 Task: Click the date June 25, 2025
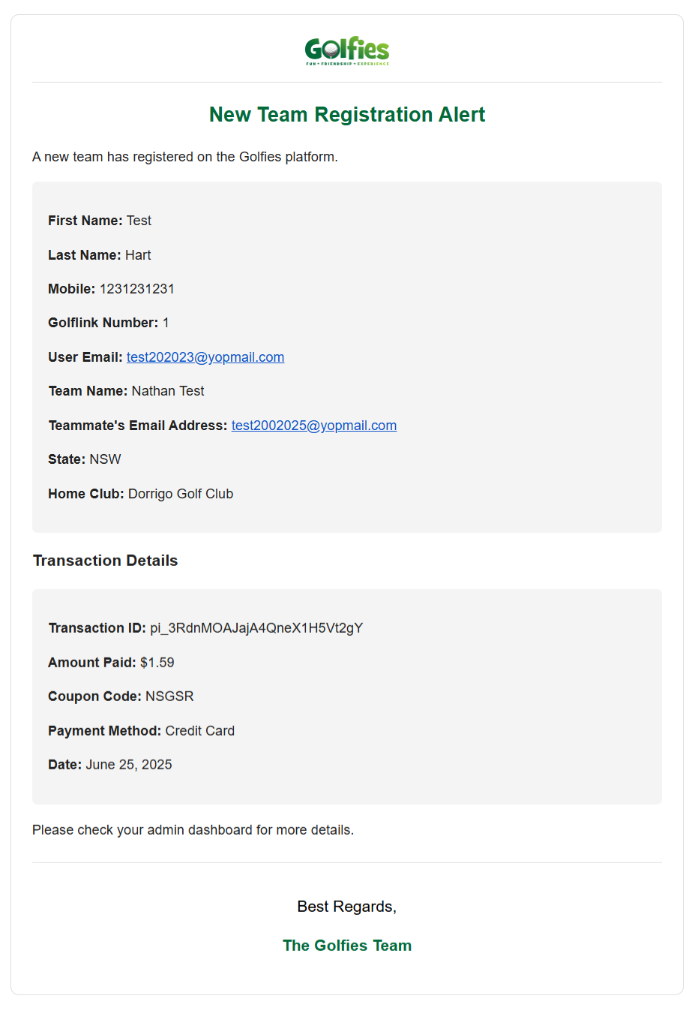(128, 765)
